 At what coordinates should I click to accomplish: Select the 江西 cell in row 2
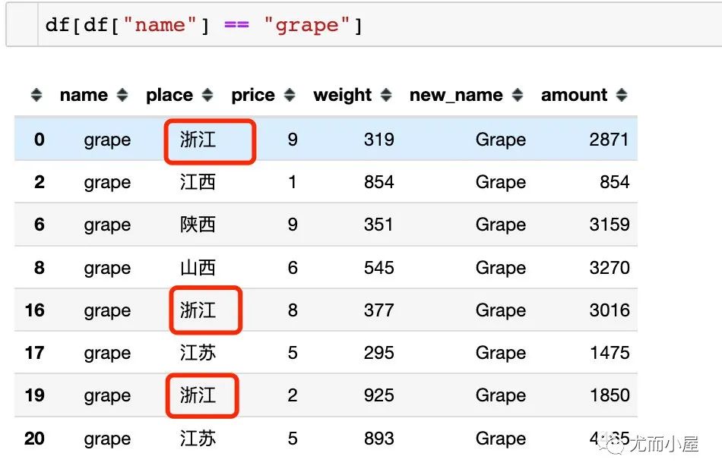pos(198,182)
